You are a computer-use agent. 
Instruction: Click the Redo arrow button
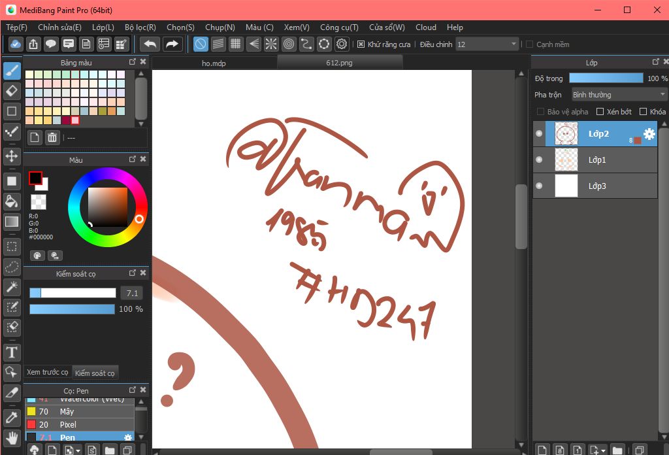[172, 44]
